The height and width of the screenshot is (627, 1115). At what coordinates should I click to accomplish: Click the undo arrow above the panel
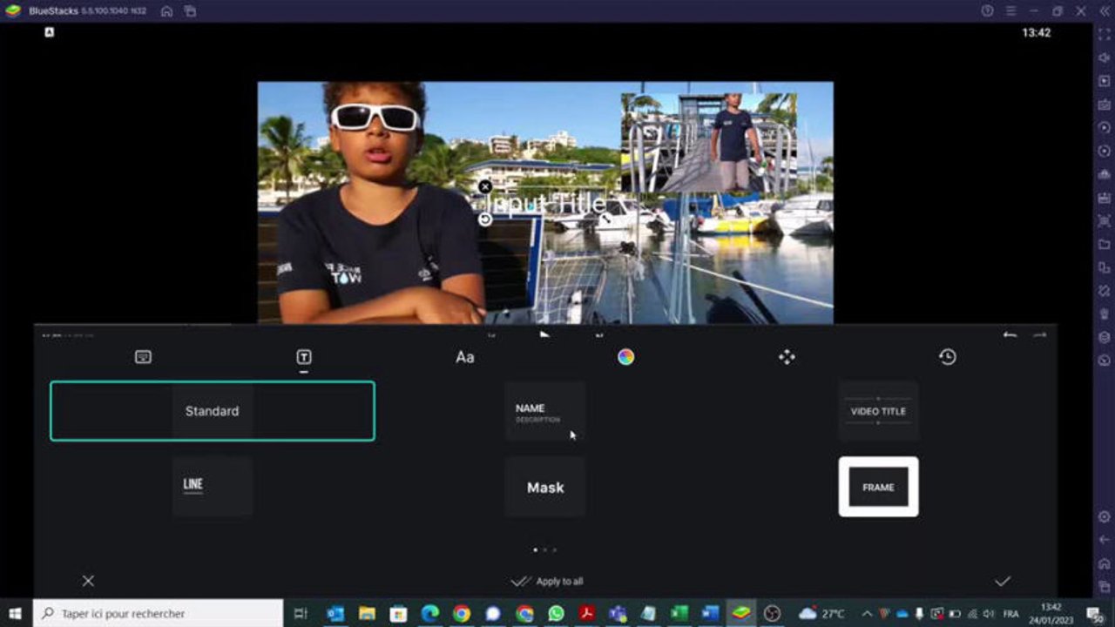point(1010,335)
